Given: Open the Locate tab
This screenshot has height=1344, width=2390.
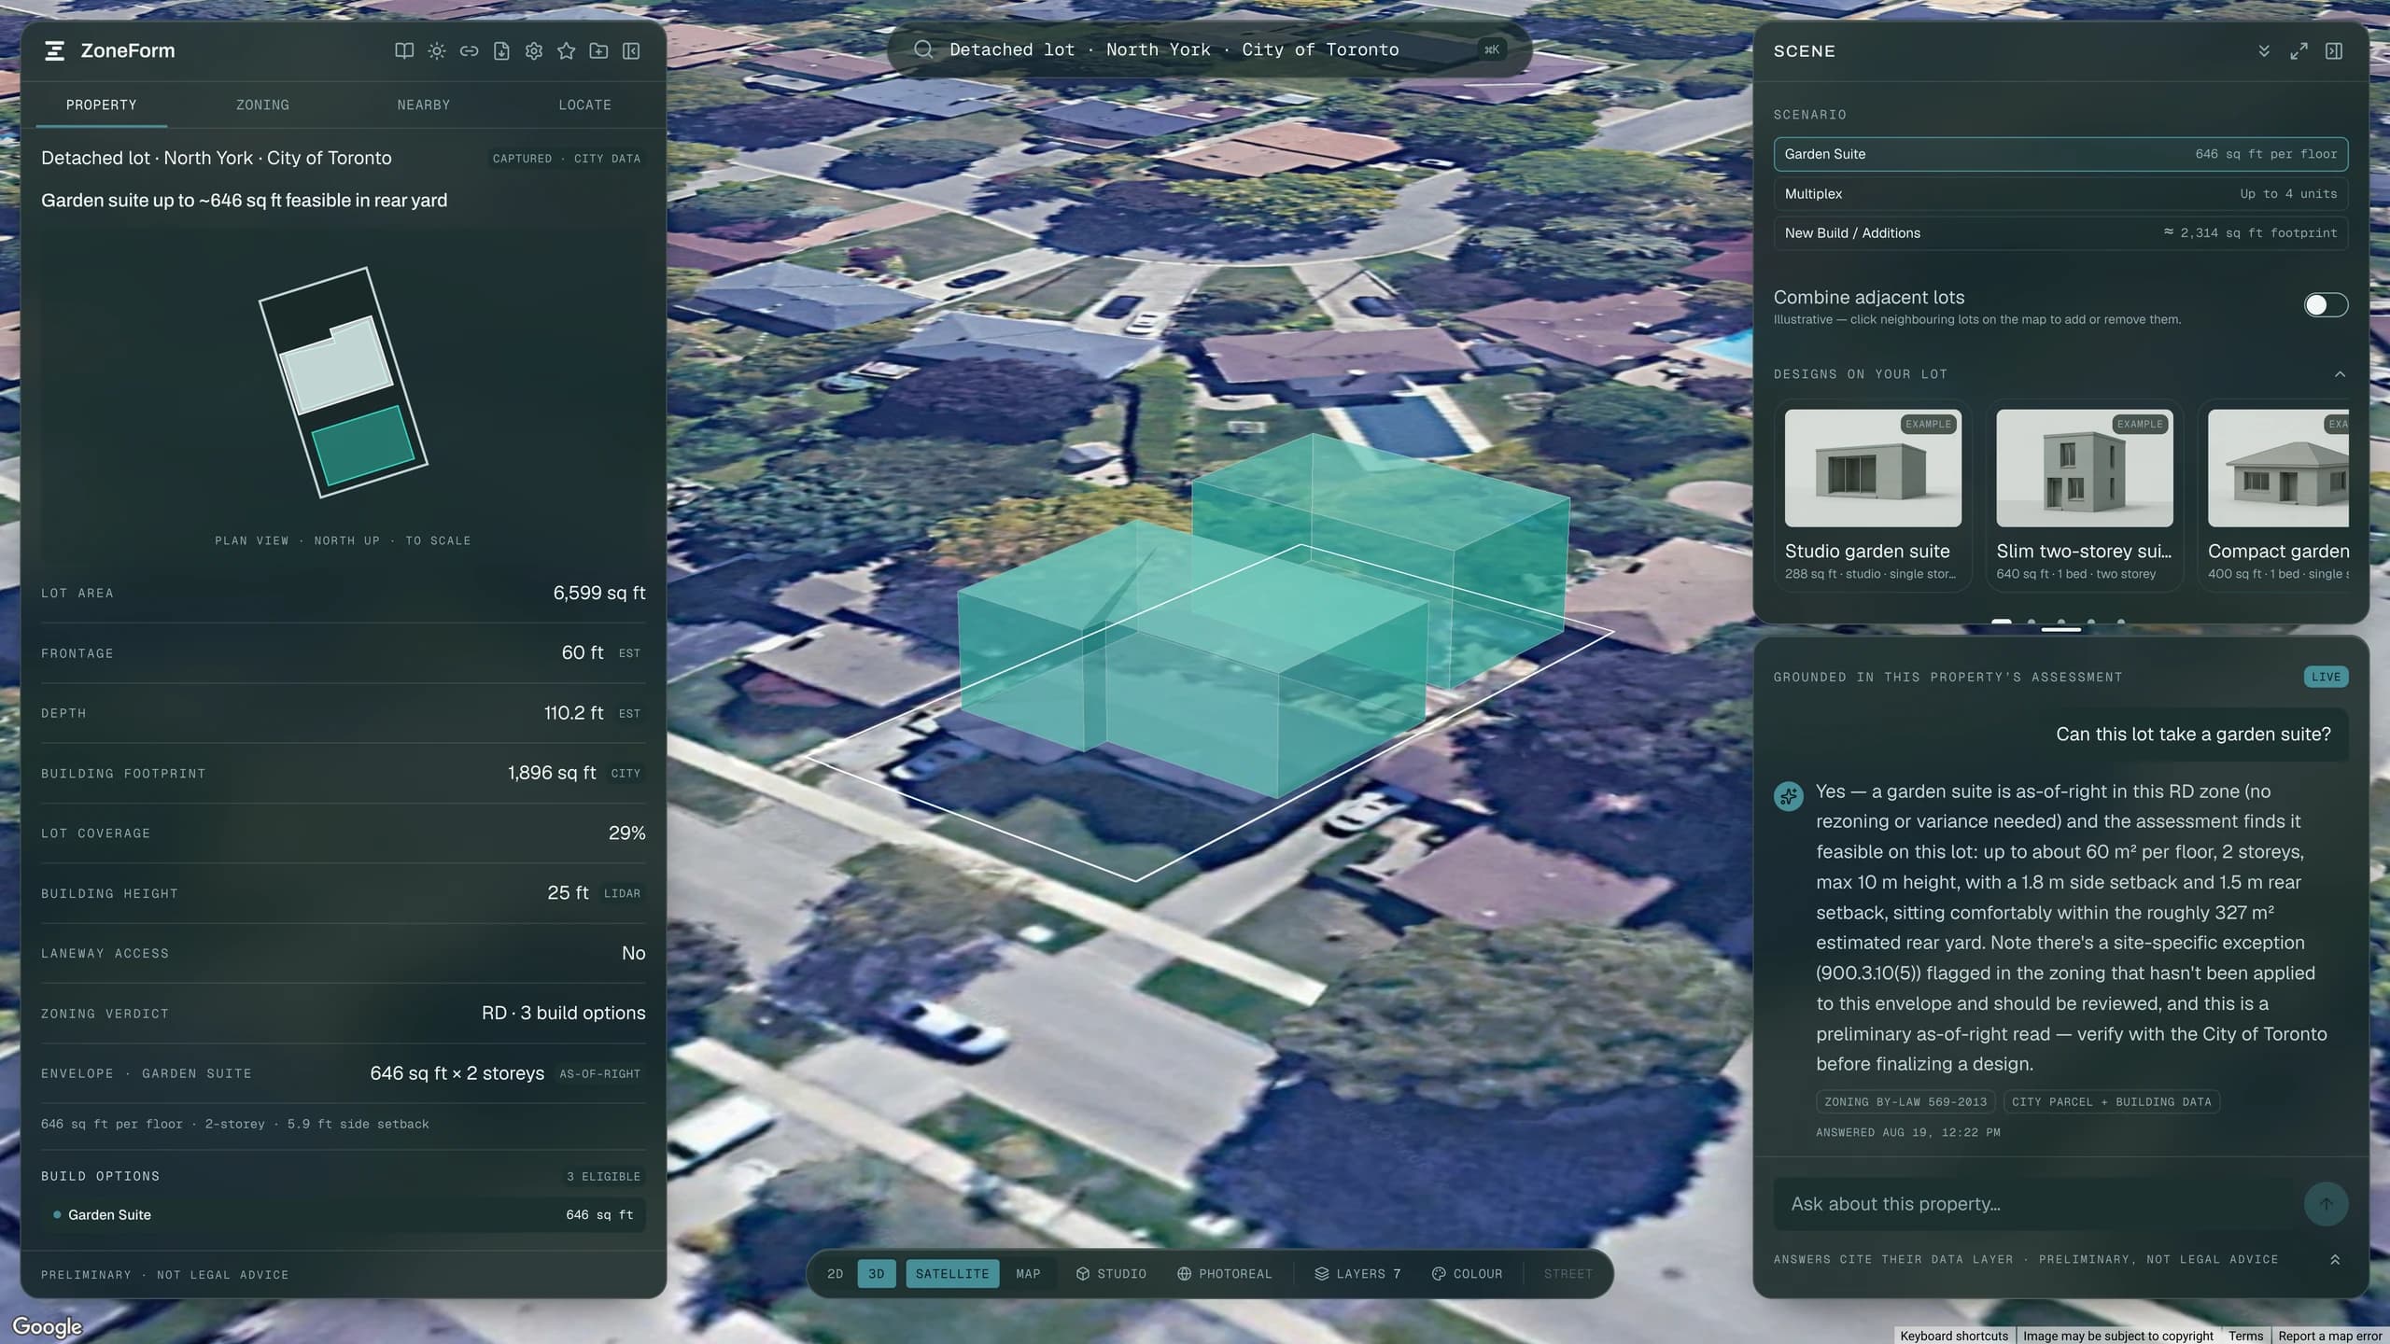Looking at the screenshot, I should pos(585,105).
